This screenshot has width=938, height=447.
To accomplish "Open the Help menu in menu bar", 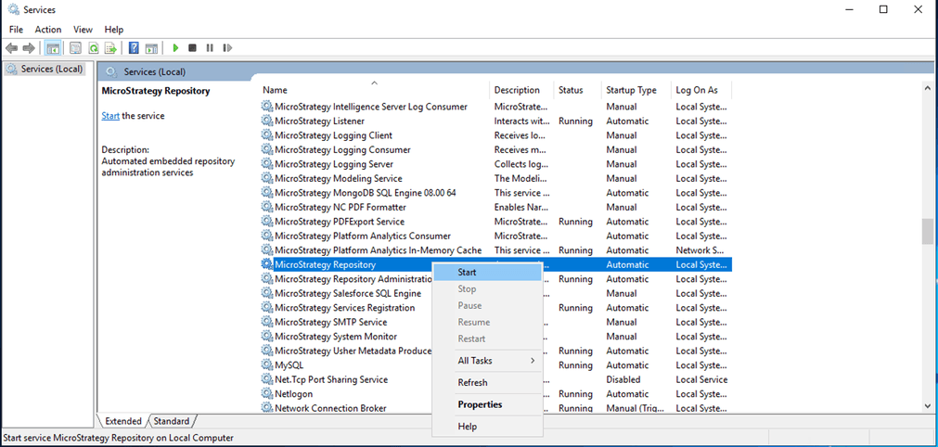I will tap(114, 30).
